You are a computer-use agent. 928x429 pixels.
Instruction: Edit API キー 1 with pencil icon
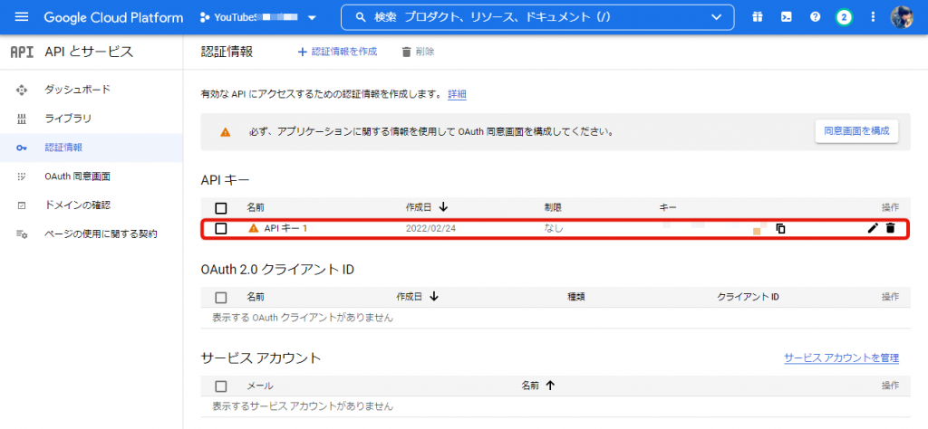point(873,228)
